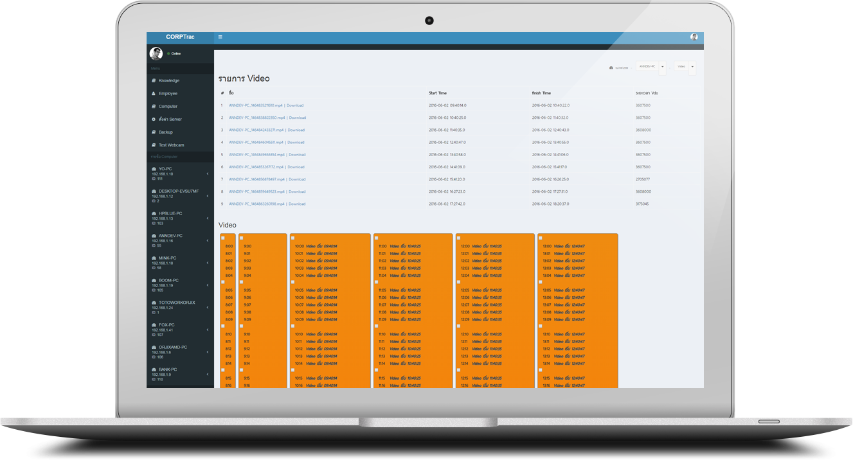The width and height of the screenshot is (853, 460).
Task: Download video ANNDEV-PC_1464838822350.mp4
Action: pos(297,118)
